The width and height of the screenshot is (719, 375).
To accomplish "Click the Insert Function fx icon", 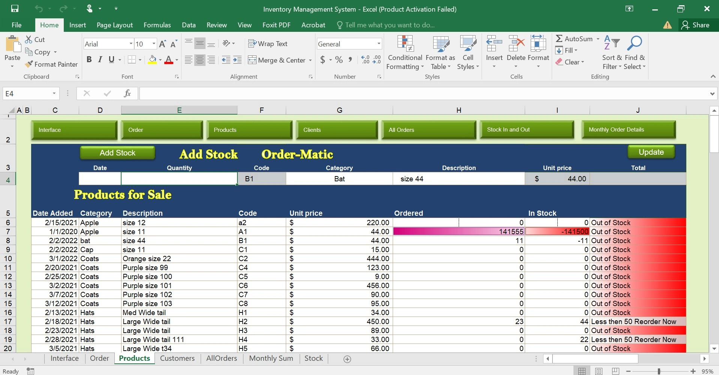I will (127, 93).
